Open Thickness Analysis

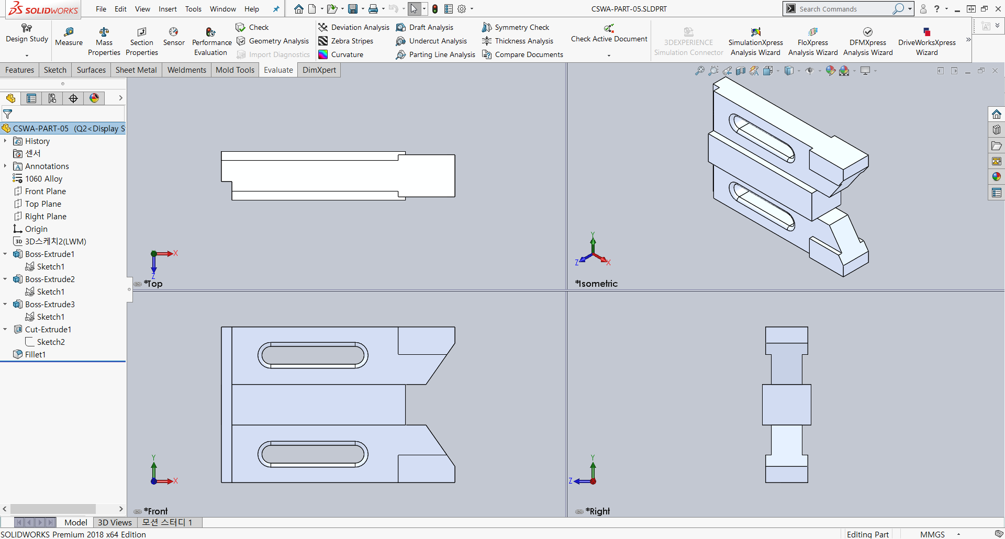click(x=518, y=41)
